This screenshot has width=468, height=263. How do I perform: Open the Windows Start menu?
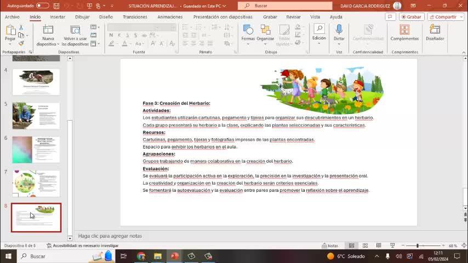[x=8, y=256]
